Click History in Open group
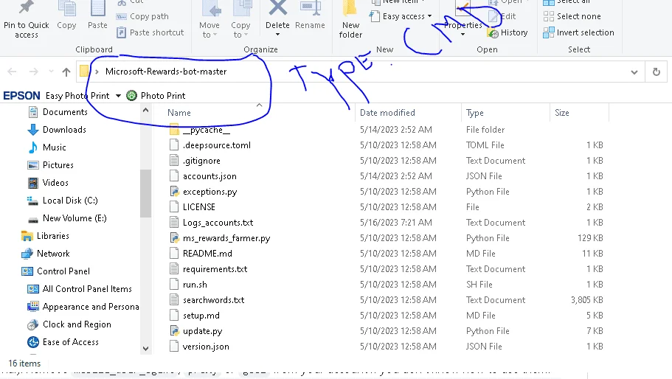The image size is (672, 379). [x=508, y=32]
